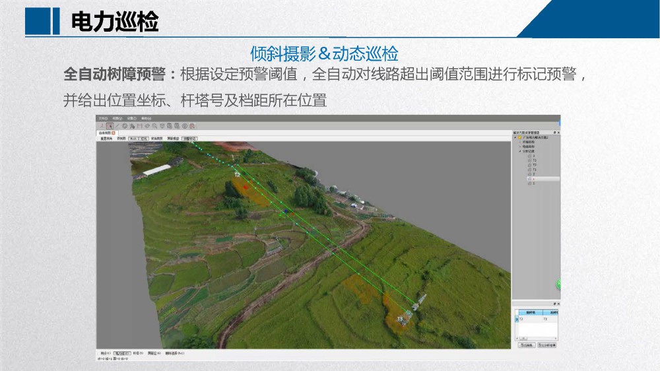Close the lower-right results panel
Viewport: 660px width, 371px height.
click(x=558, y=304)
